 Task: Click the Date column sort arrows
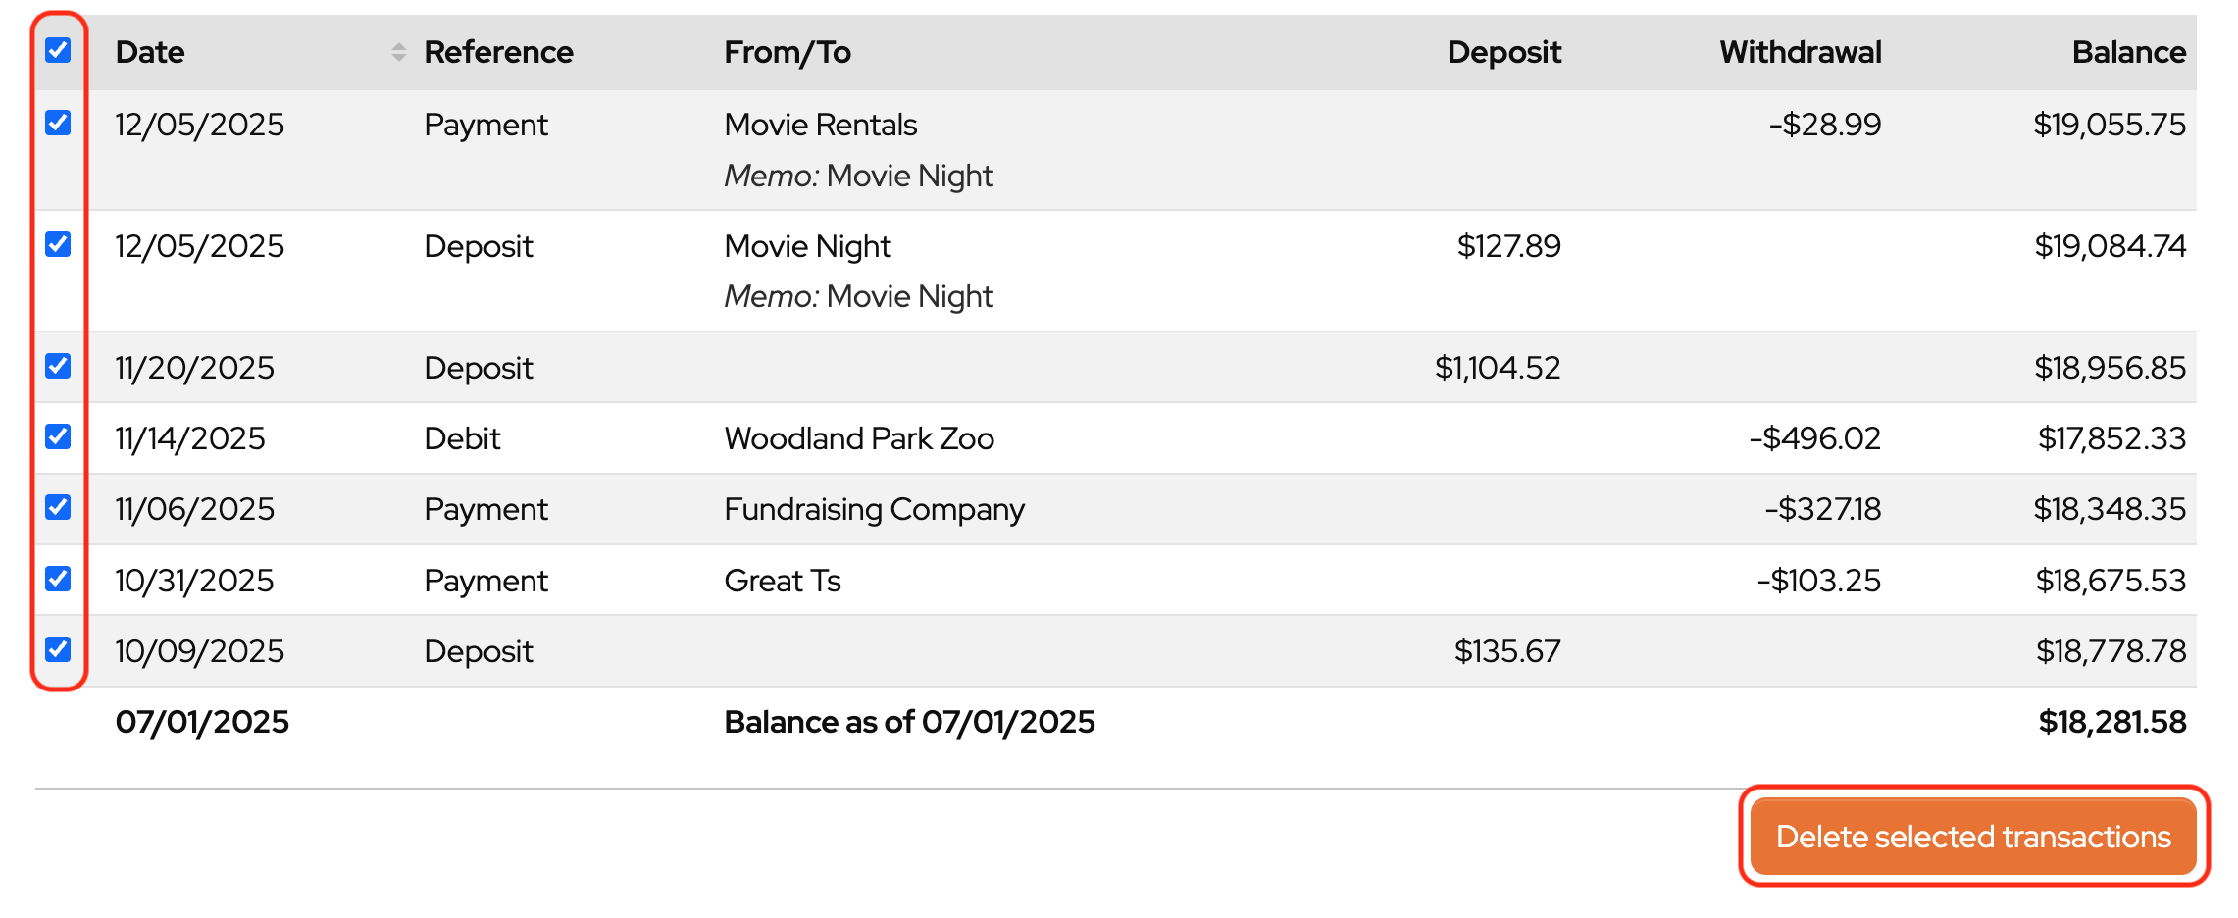tap(398, 52)
